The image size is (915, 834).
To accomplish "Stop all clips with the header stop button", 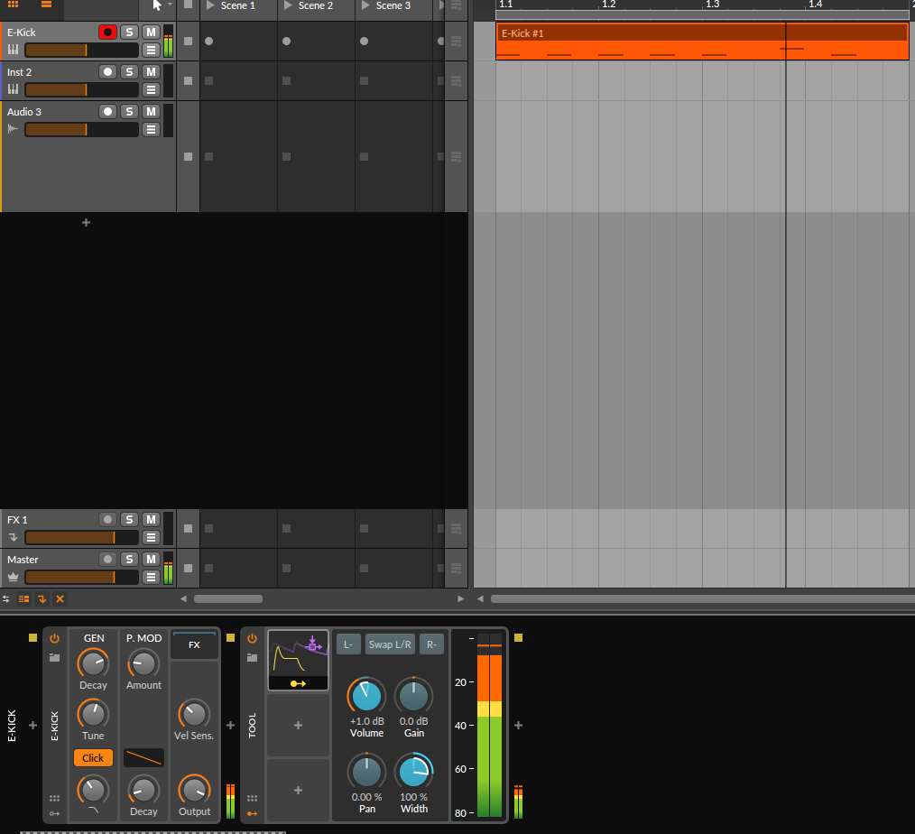I will [x=188, y=5].
